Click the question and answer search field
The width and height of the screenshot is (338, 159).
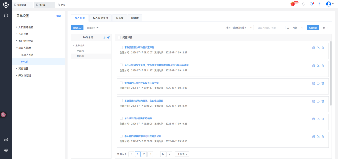point(270,28)
